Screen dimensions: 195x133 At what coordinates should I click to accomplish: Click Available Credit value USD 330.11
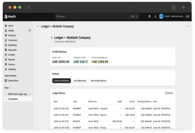tap(81, 62)
